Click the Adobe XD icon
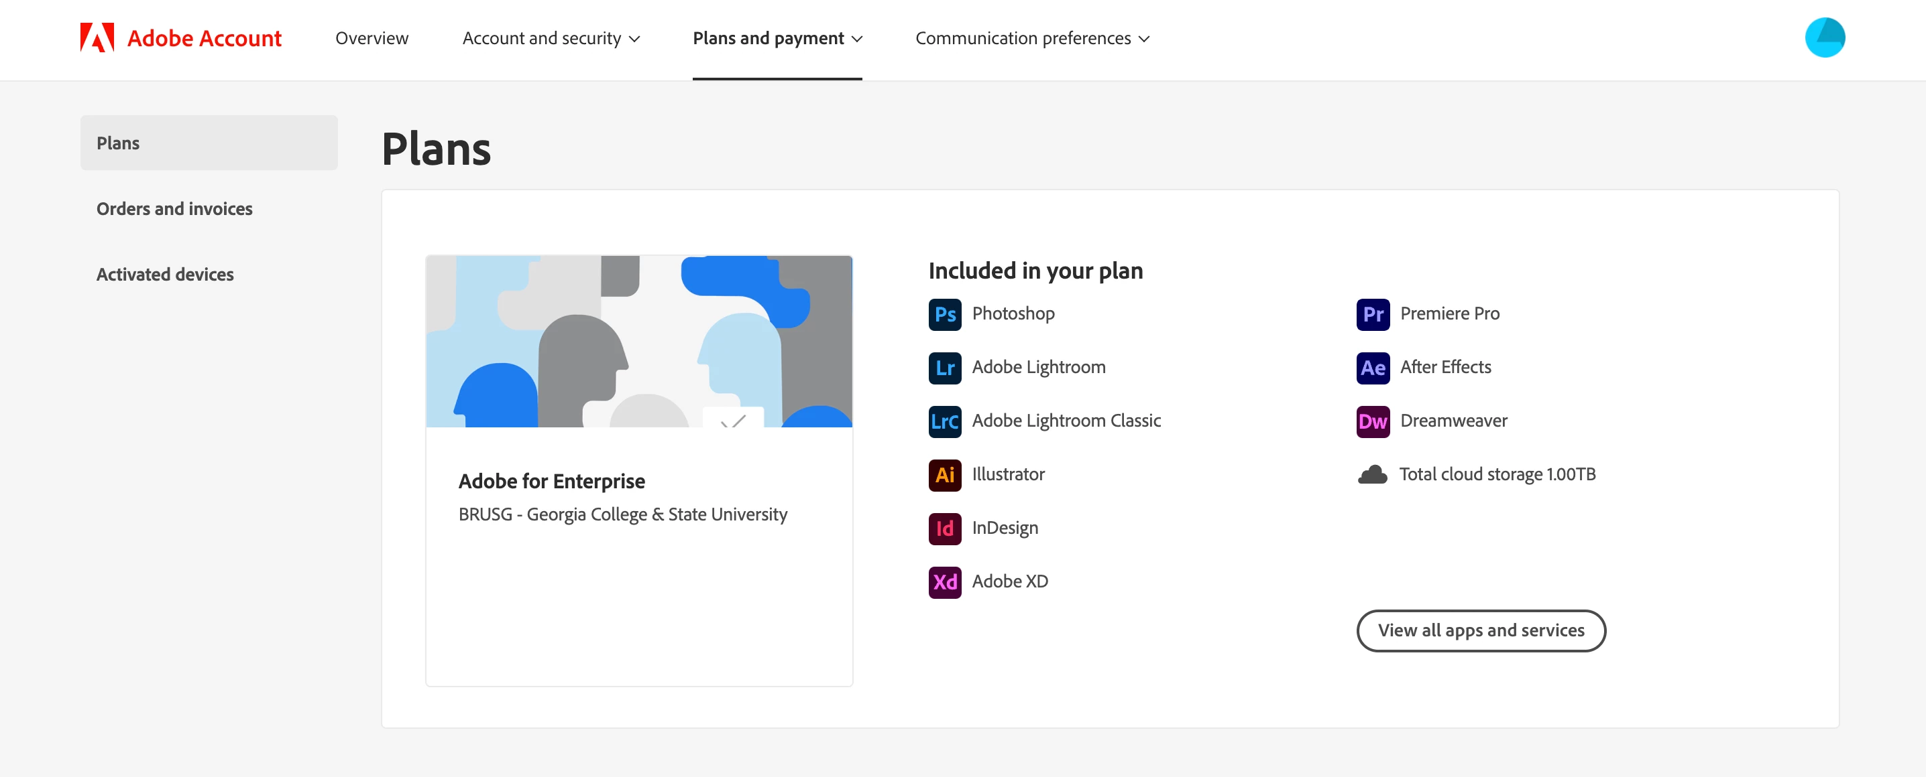Viewport: 1926px width, 777px height. pyautogui.click(x=944, y=582)
